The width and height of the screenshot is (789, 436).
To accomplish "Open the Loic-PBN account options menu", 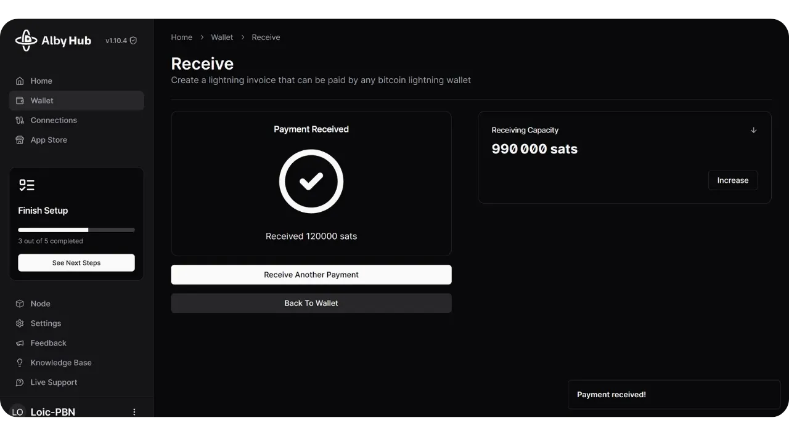I will (134, 412).
